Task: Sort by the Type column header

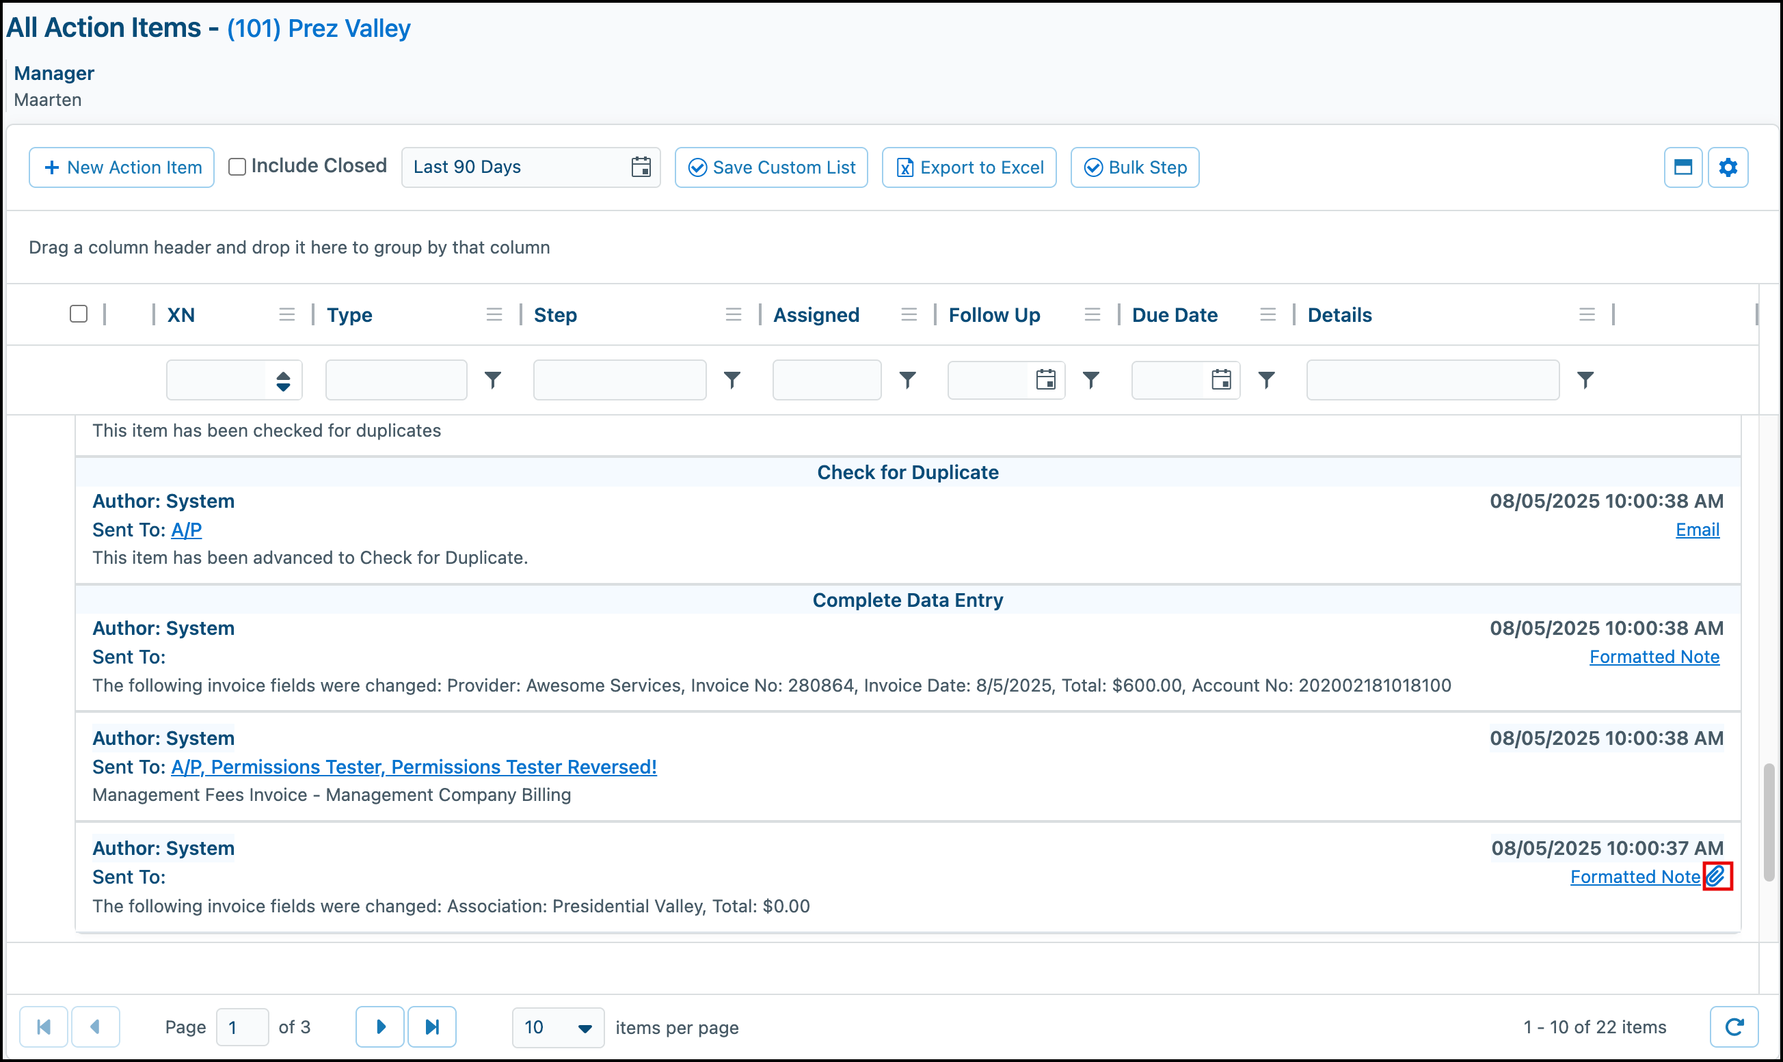Action: coord(349,315)
